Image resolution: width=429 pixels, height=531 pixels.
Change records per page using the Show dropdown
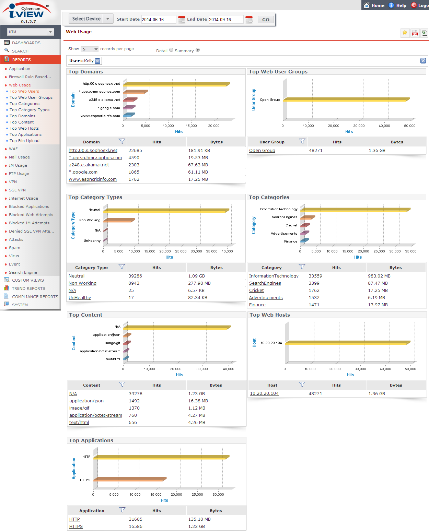89,49
